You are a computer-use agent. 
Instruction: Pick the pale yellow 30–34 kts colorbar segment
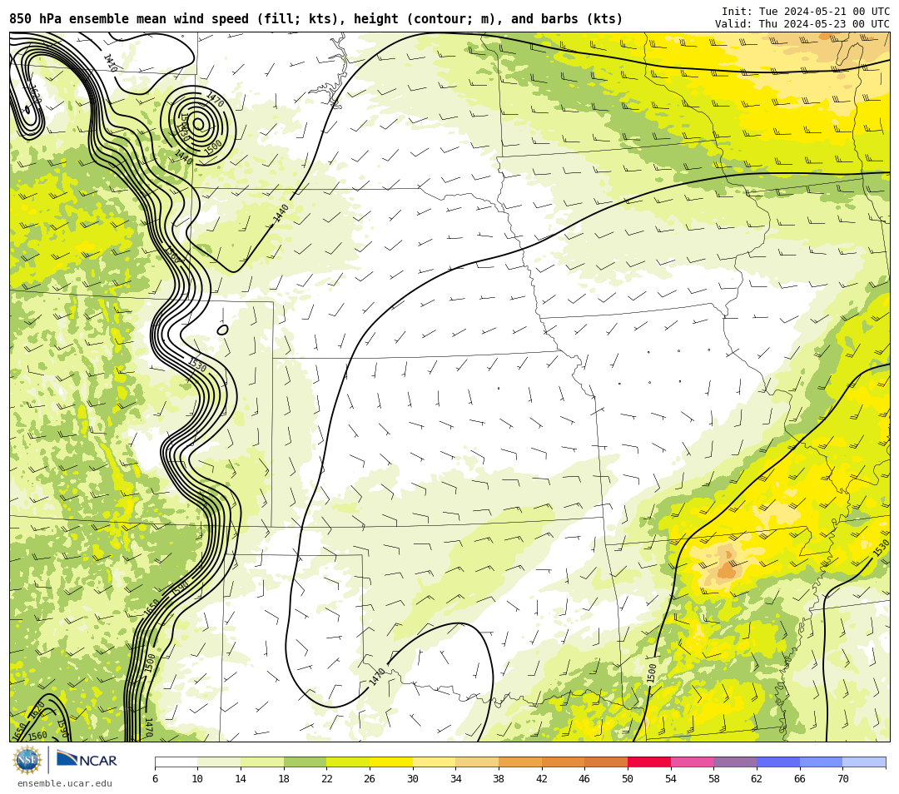pos(434,762)
